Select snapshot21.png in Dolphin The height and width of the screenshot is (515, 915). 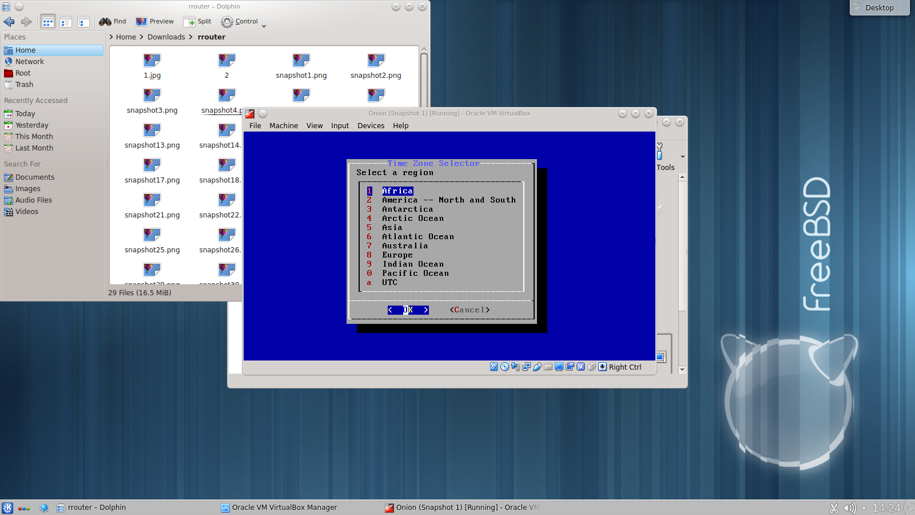(152, 205)
